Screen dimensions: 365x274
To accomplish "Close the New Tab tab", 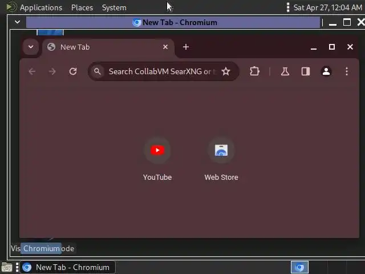I will tap(165, 47).
